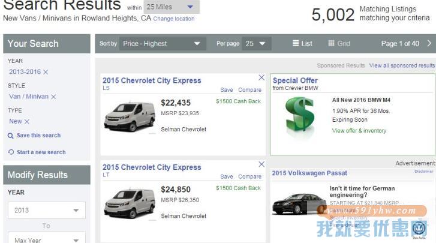This screenshot has width=436, height=243.
Task: Click MSRP $26,350 text
Action: pyautogui.click(x=180, y=200)
